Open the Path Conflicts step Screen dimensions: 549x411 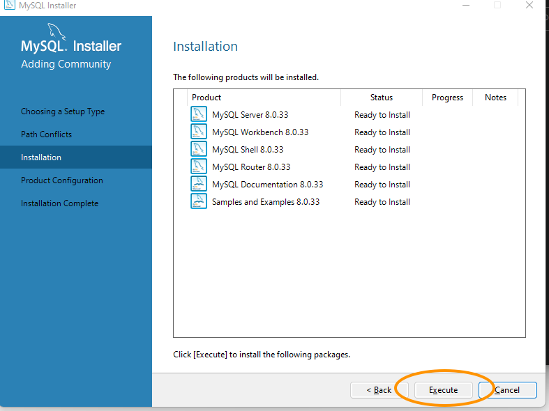[46, 134]
